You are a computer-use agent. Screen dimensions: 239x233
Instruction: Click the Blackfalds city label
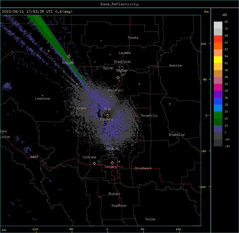122,62
